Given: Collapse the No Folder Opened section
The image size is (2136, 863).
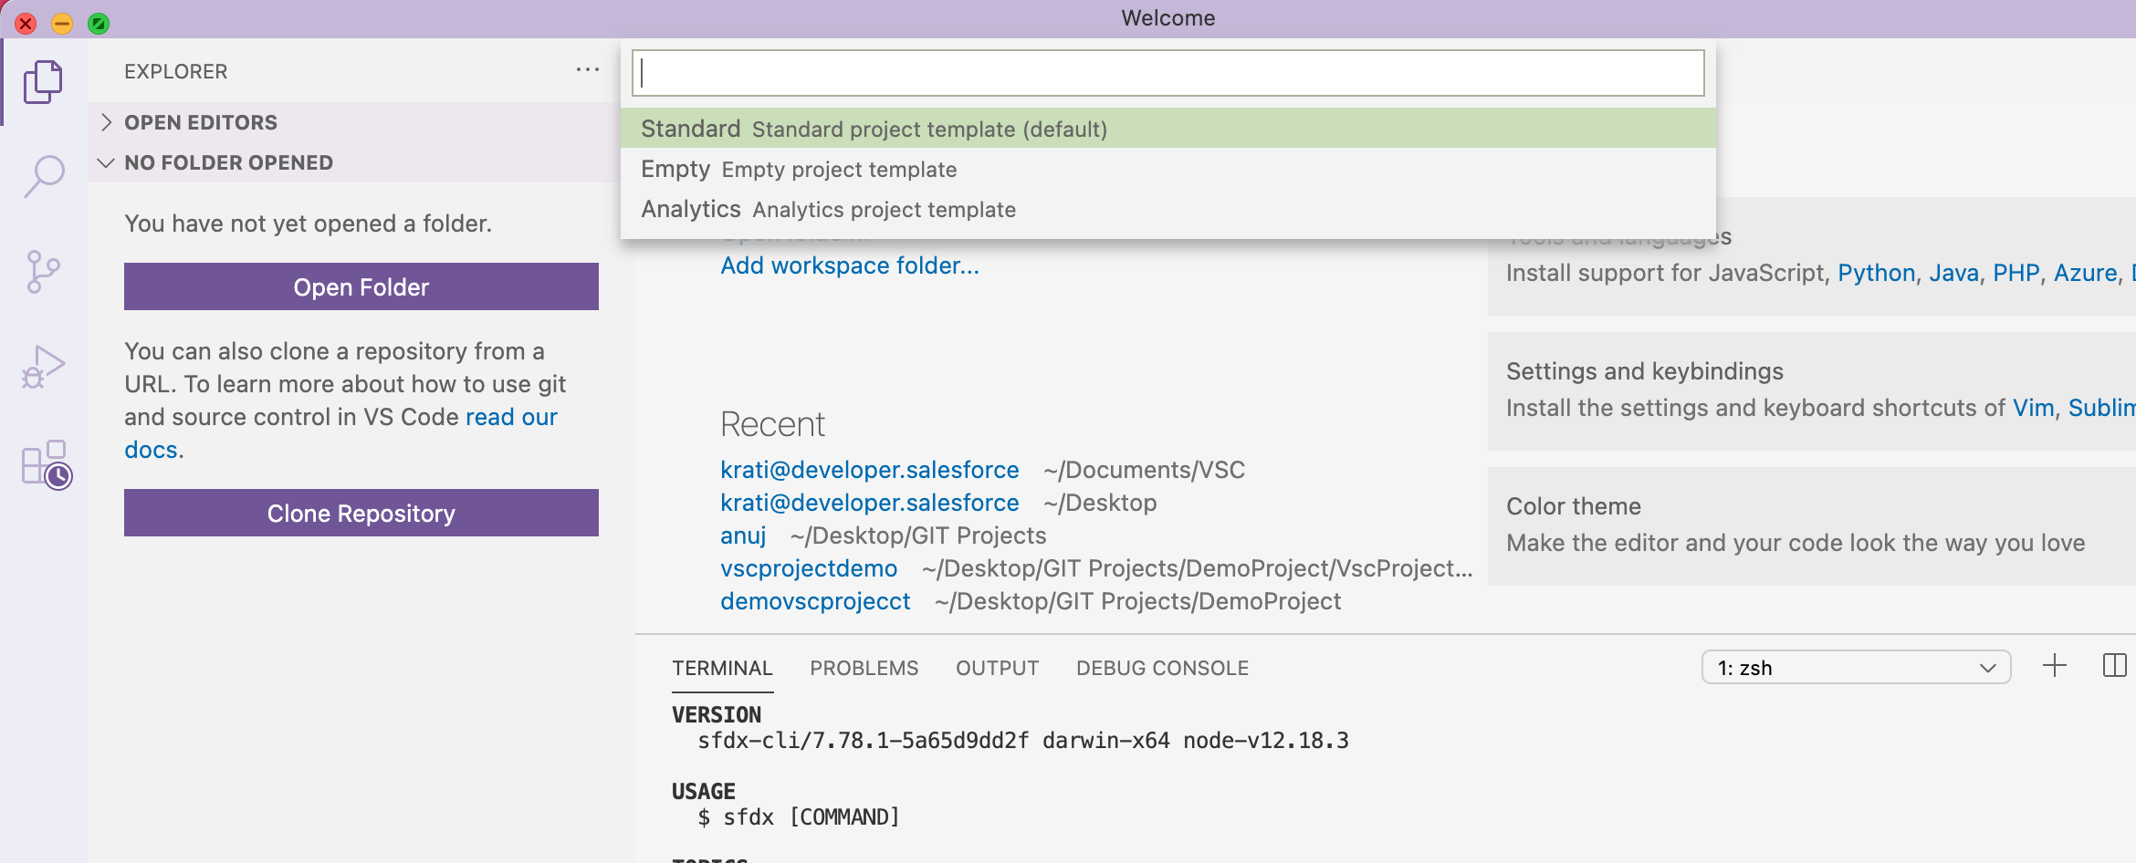Looking at the screenshot, I should (228, 162).
